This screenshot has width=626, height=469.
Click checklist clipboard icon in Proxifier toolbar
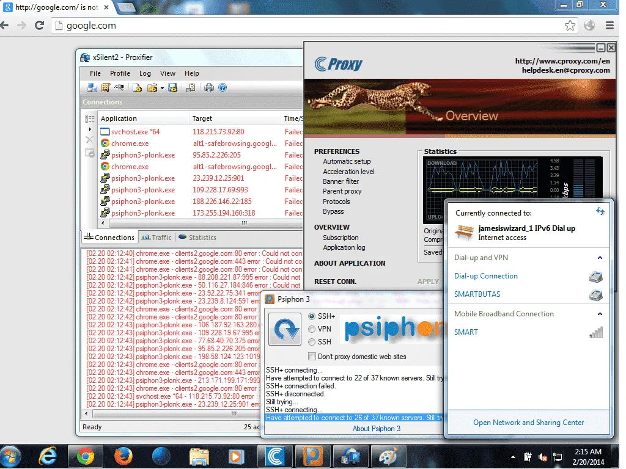coord(191,88)
